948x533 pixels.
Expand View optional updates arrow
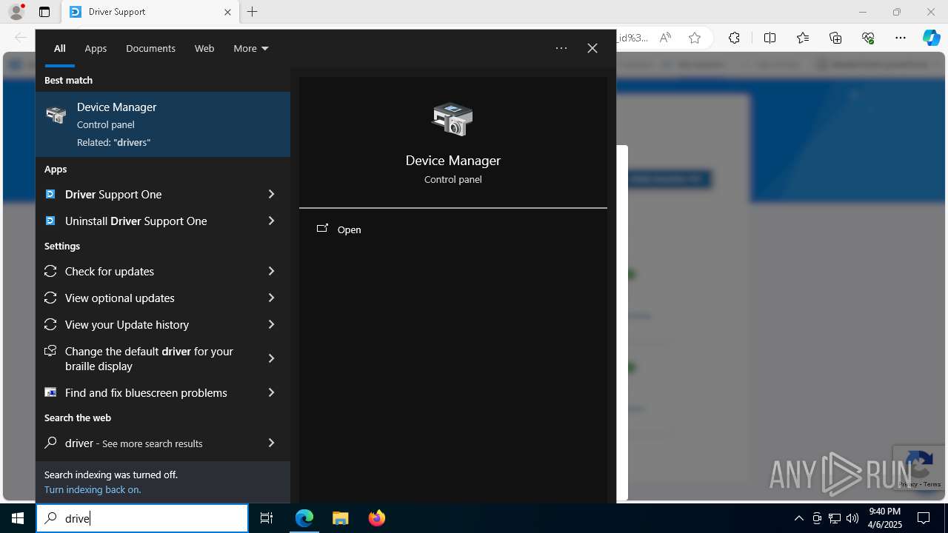(271, 298)
